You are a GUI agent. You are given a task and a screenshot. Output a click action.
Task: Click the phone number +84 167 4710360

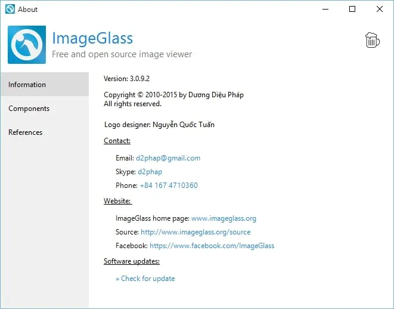pyautogui.click(x=169, y=186)
